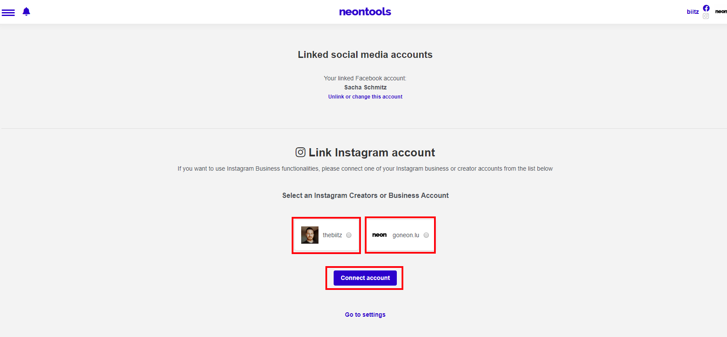
Task: Click the neon logo in goneon.lu card
Action: [380, 235]
